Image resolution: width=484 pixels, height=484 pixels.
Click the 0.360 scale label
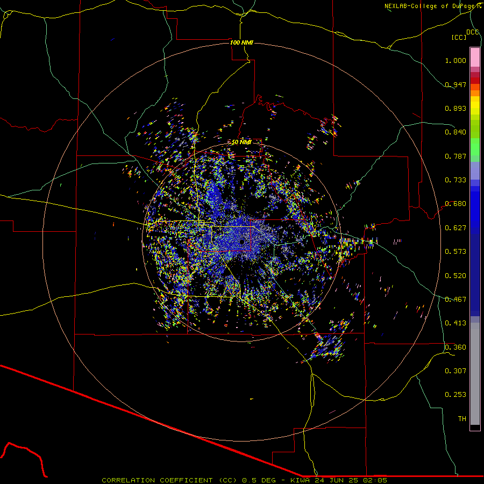pyautogui.click(x=455, y=347)
